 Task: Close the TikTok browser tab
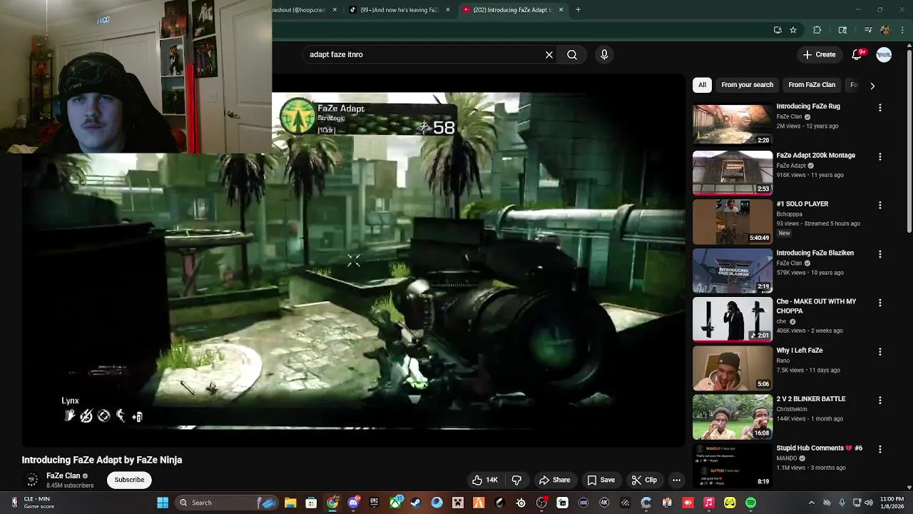(448, 10)
